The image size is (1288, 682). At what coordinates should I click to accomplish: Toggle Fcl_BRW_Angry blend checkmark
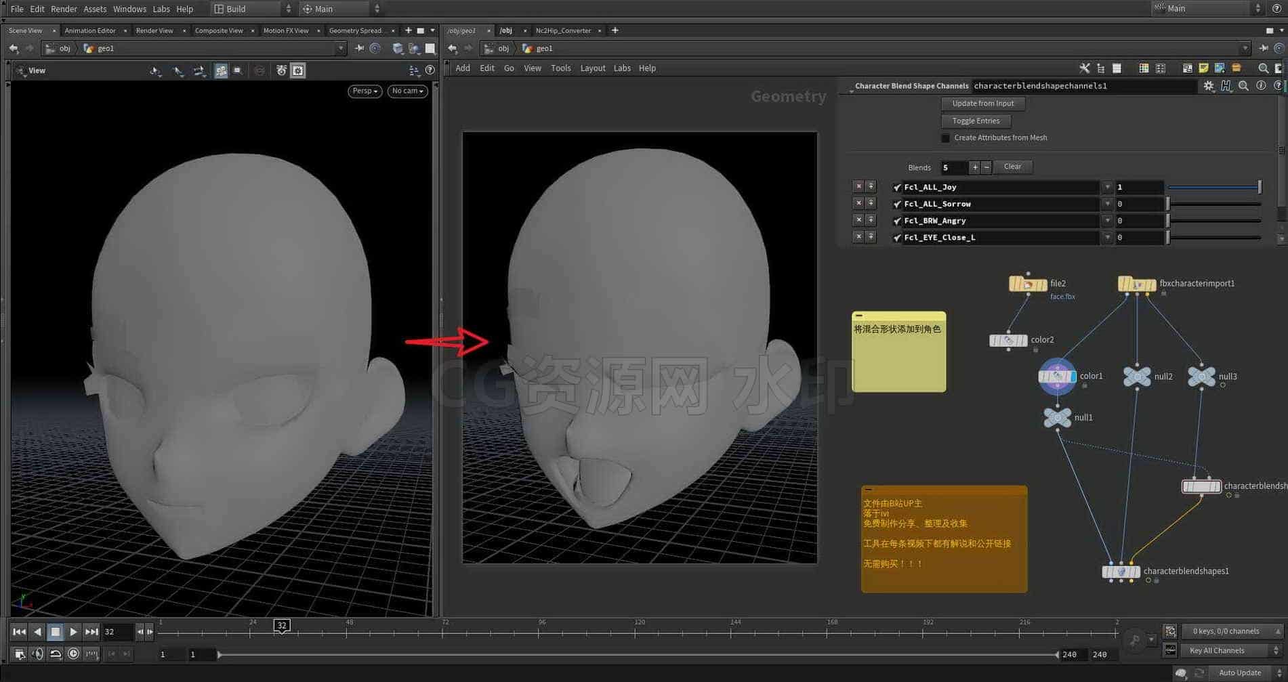[x=897, y=221]
